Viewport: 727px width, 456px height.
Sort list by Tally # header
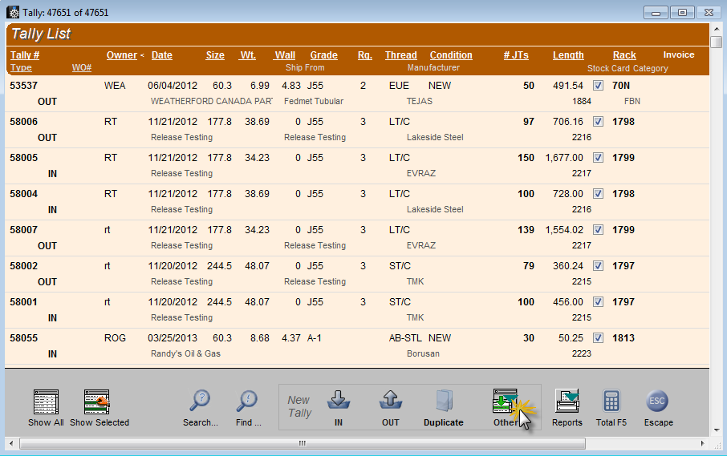pos(25,55)
